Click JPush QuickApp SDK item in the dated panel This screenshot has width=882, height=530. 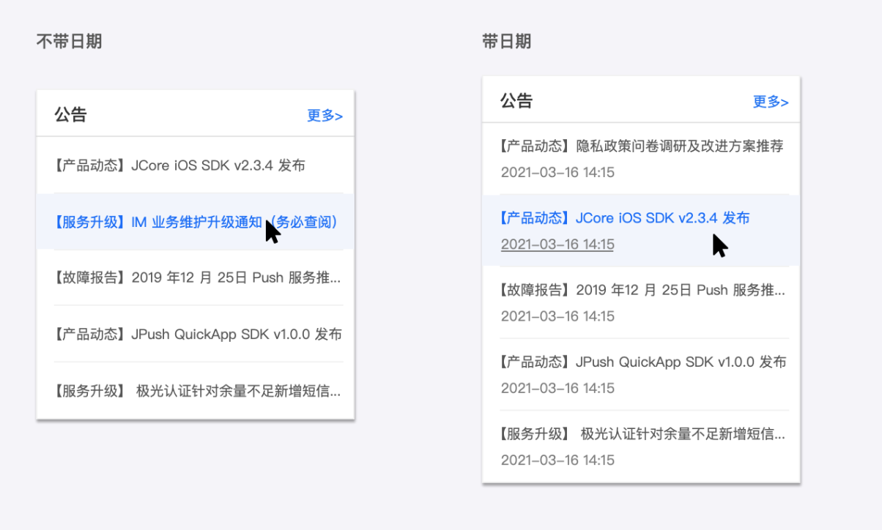(643, 362)
